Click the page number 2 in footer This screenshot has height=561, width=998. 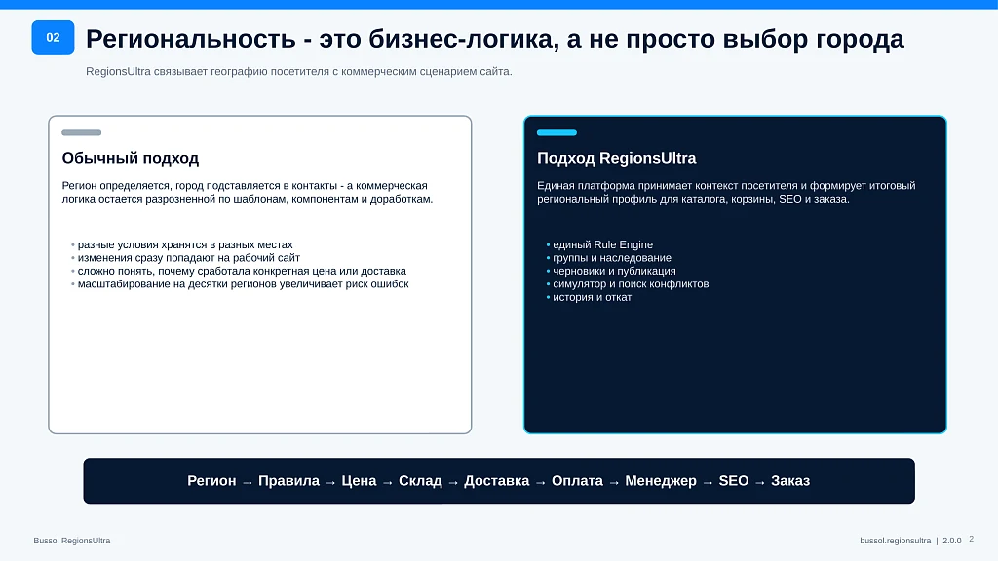click(972, 539)
